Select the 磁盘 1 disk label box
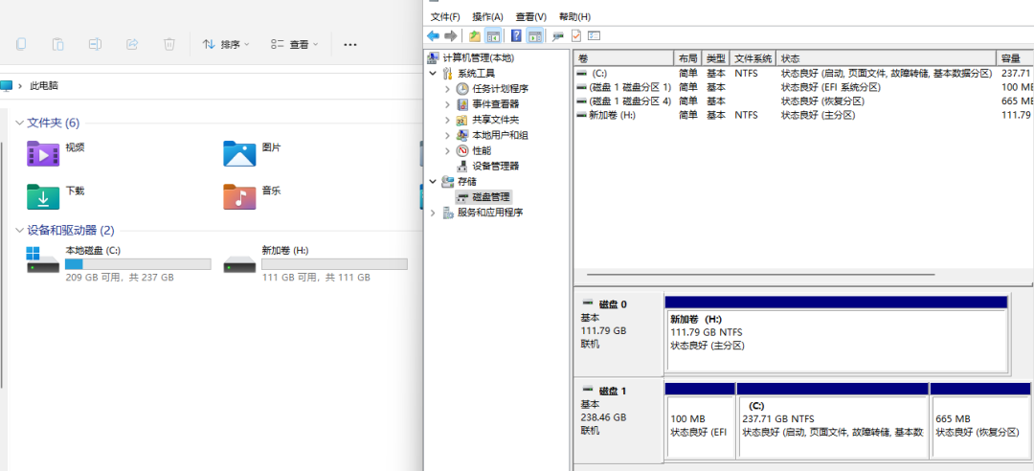This screenshot has width=1034, height=471. pyautogui.click(x=618, y=419)
